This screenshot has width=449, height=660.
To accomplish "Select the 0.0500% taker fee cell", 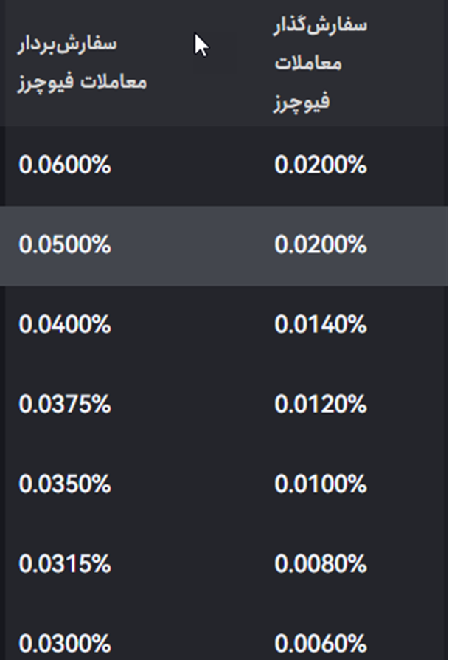I will click(65, 244).
